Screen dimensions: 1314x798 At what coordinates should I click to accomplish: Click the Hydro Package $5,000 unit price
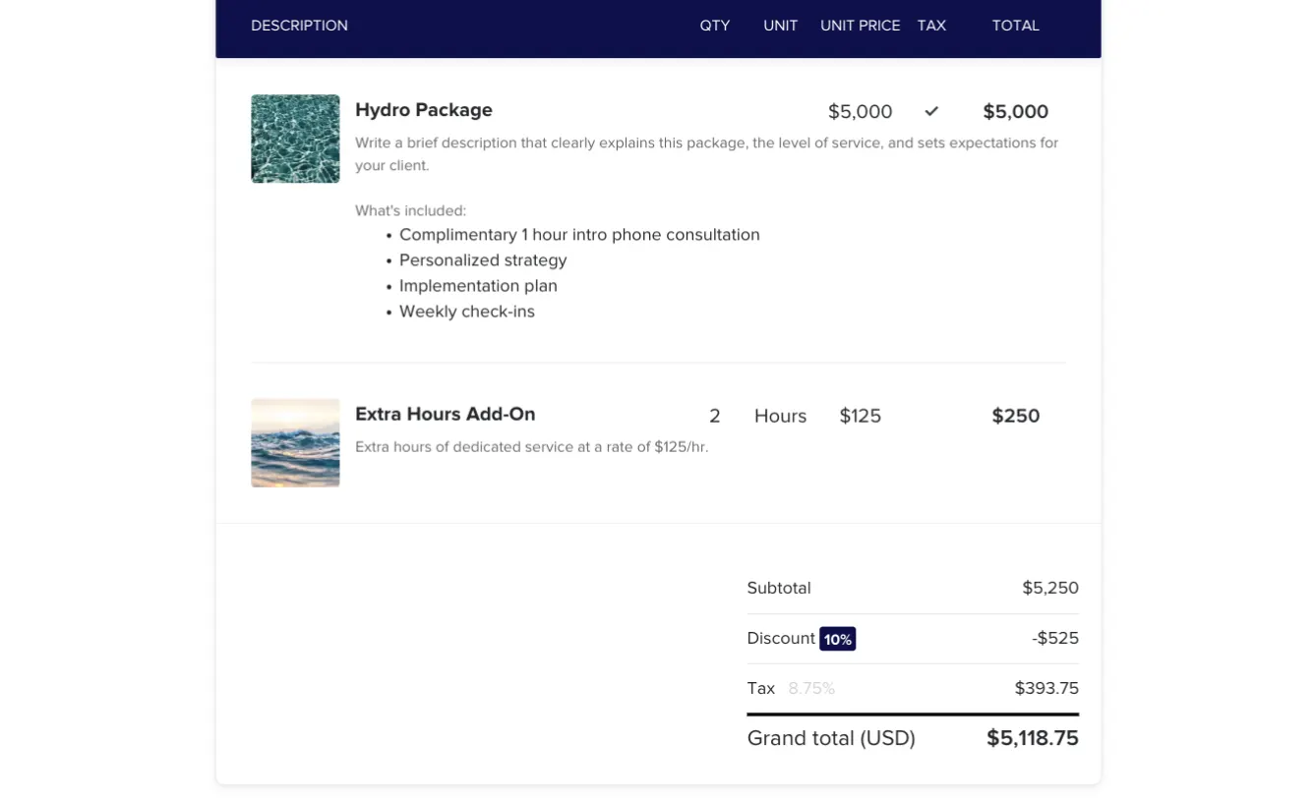click(x=860, y=112)
